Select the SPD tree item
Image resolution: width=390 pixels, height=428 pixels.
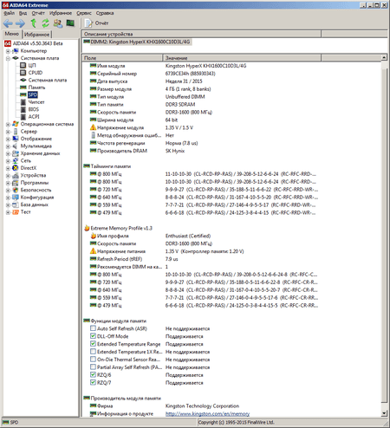[x=33, y=94]
